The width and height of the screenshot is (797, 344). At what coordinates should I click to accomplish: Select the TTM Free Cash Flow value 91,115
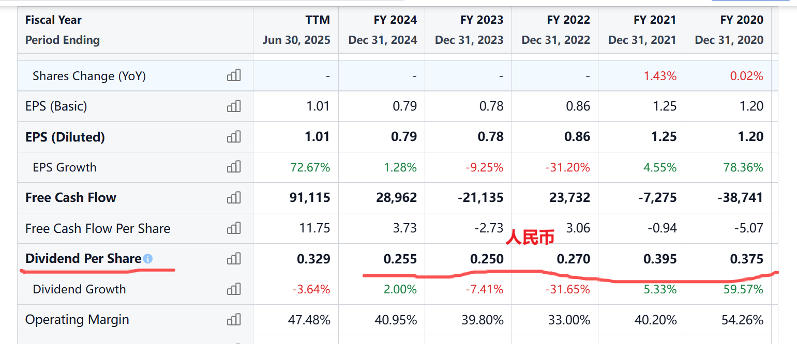point(310,197)
